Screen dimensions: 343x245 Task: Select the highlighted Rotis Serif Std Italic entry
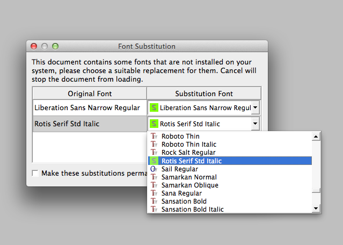[x=191, y=161]
